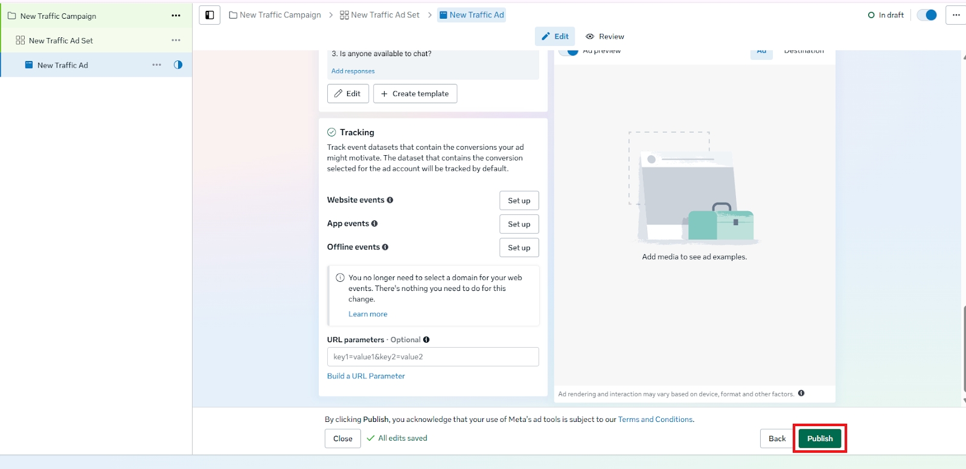
Task: Click the Website events info icon
Action: pyautogui.click(x=390, y=200)
